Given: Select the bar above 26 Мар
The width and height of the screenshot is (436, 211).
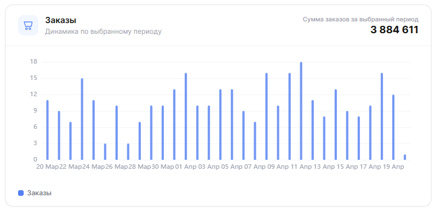Looking at the screenshot, I should (117, 133).
